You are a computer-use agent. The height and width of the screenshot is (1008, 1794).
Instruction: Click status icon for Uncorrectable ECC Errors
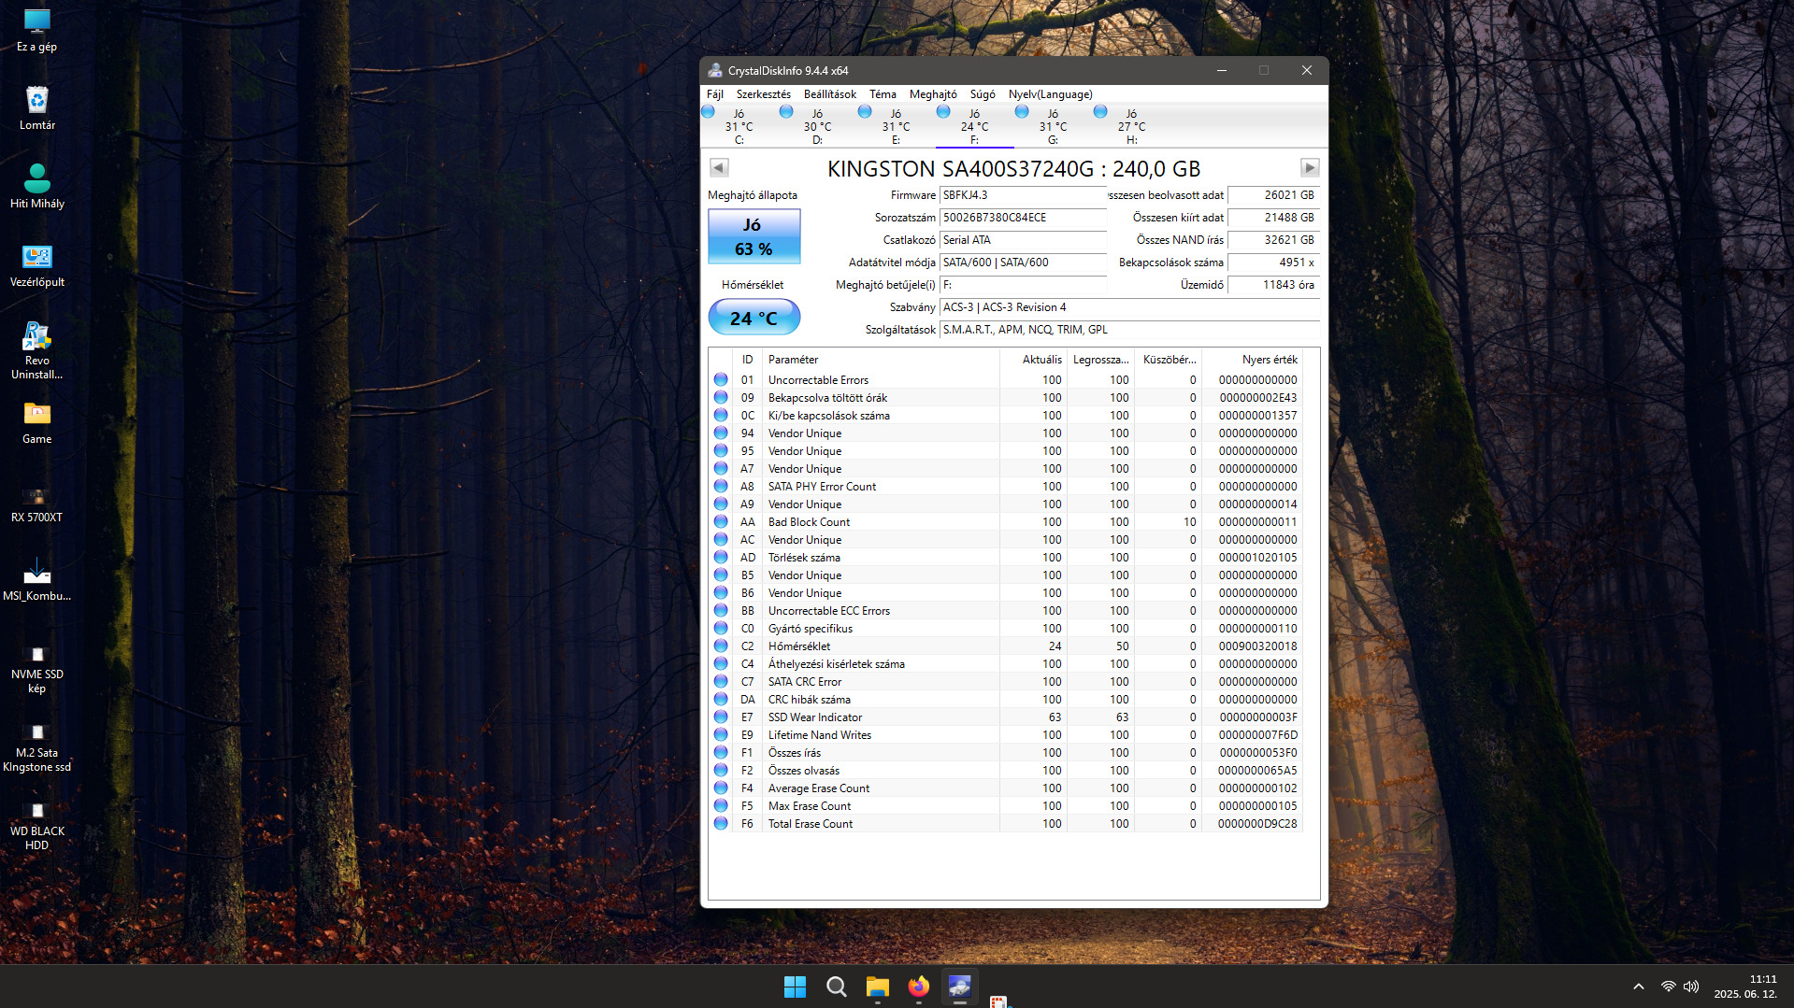721,611
